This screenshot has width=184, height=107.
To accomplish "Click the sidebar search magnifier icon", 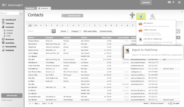I will click(x=20, y=13).
